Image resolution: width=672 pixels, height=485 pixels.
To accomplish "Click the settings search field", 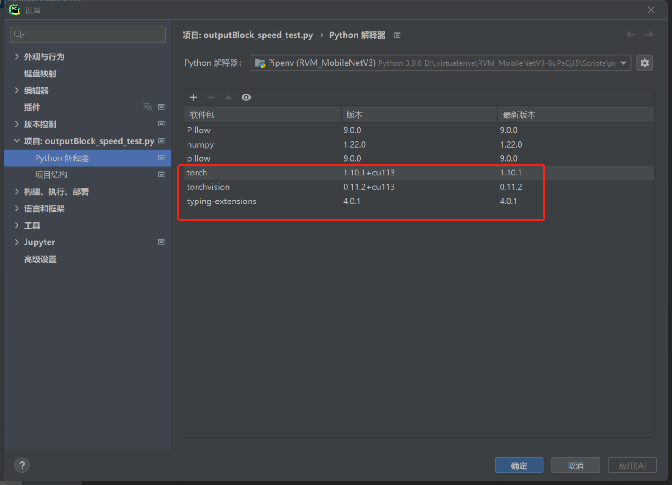I will coord(88,35).
